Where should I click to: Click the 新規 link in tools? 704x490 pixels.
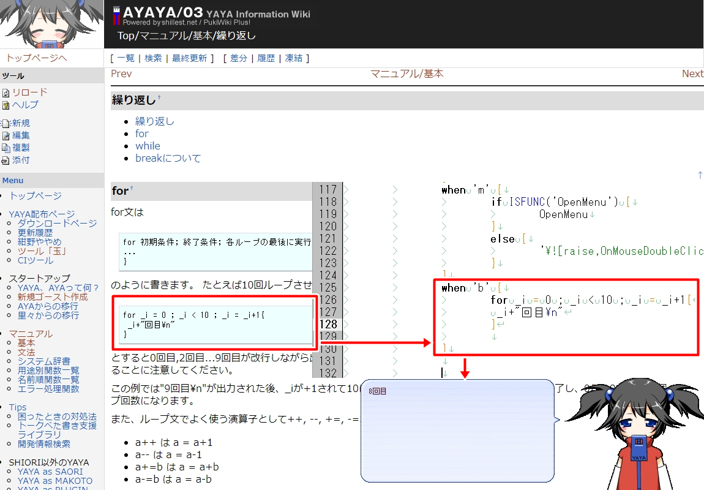pos(21,123)
